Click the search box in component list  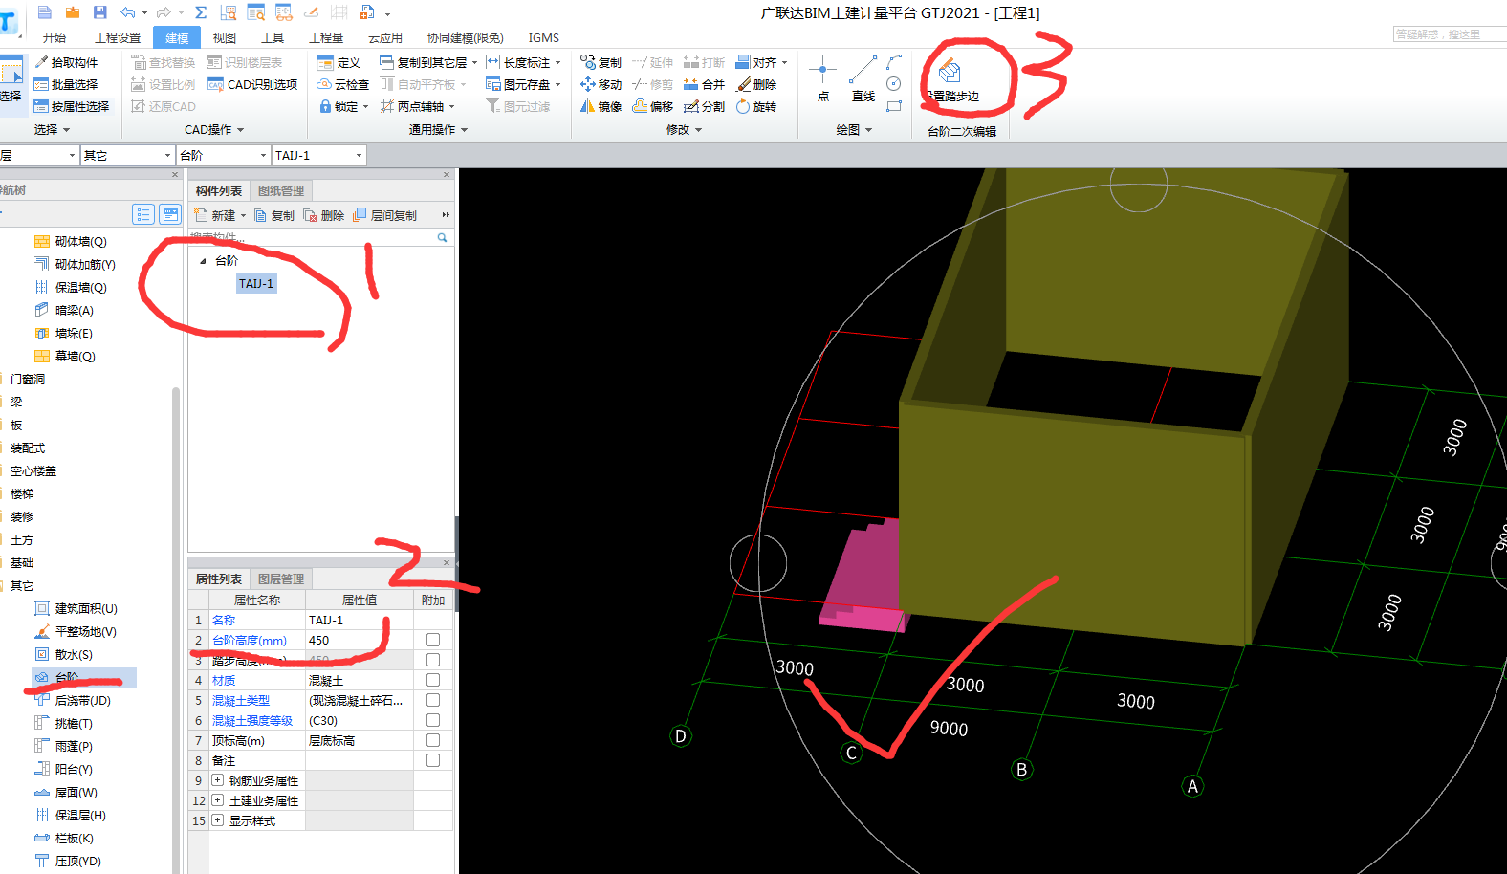[319, 237]
